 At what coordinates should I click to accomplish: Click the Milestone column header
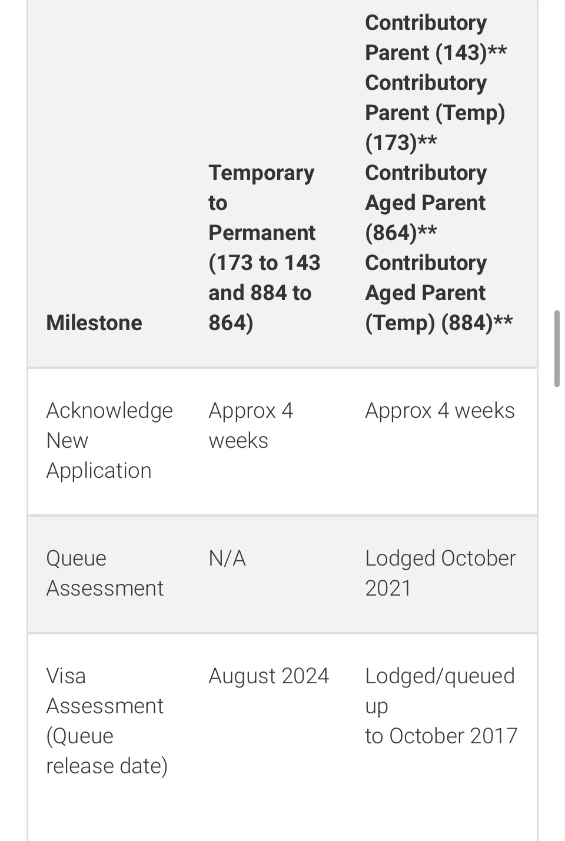[x=94, y=323]
